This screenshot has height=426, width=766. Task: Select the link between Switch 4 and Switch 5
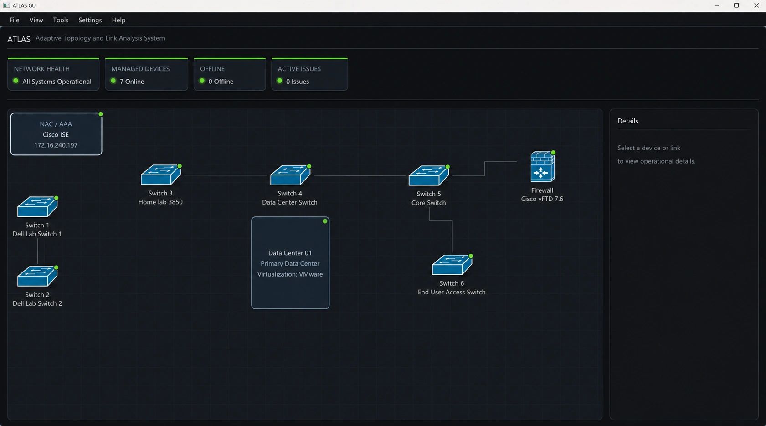click(x=360, y=175)
